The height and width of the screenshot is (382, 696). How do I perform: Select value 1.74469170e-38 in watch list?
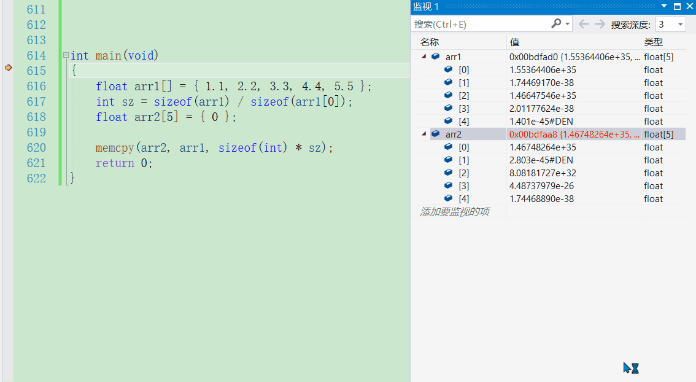pyautogui.click(x=541, y=83)
